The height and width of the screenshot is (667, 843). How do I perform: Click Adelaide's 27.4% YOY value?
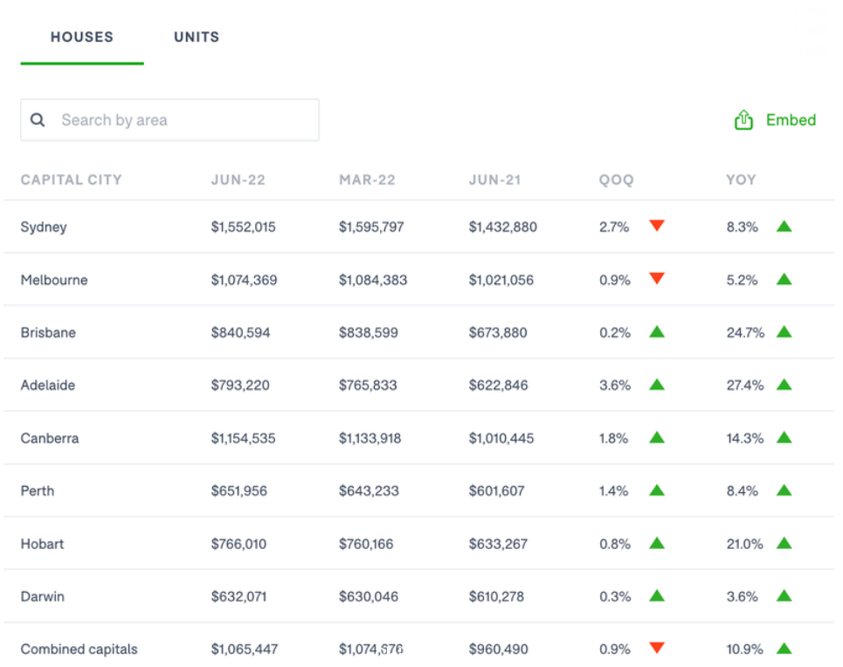click(744, 386)
